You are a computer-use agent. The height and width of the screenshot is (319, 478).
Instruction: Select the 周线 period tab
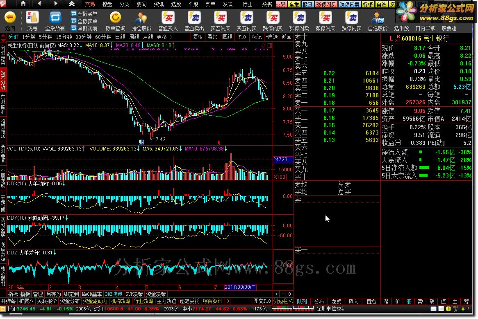(134, 37)
